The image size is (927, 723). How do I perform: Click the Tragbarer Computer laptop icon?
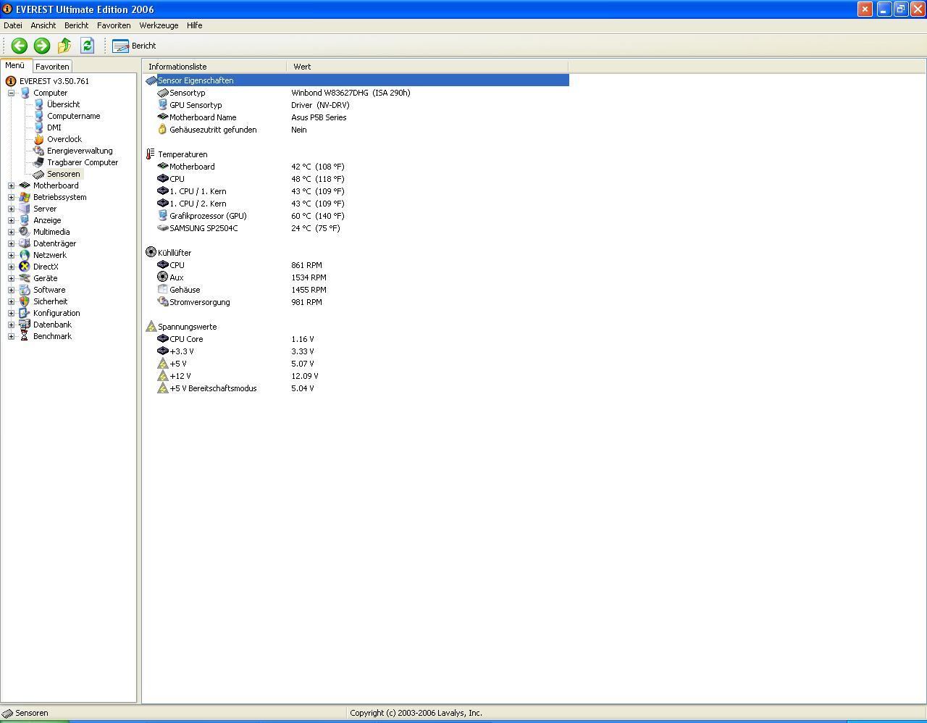[x=38, y=162]
